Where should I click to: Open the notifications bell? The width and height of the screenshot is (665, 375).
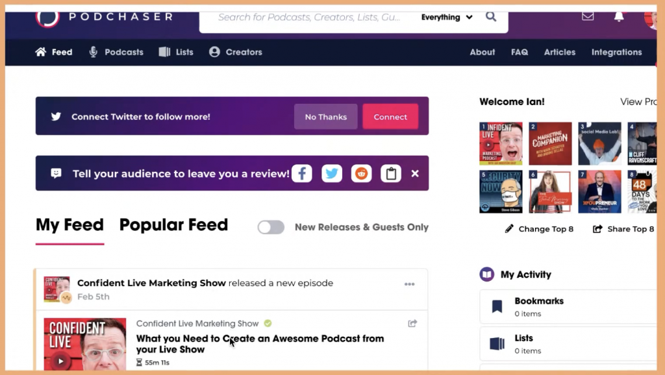(619, 16)
